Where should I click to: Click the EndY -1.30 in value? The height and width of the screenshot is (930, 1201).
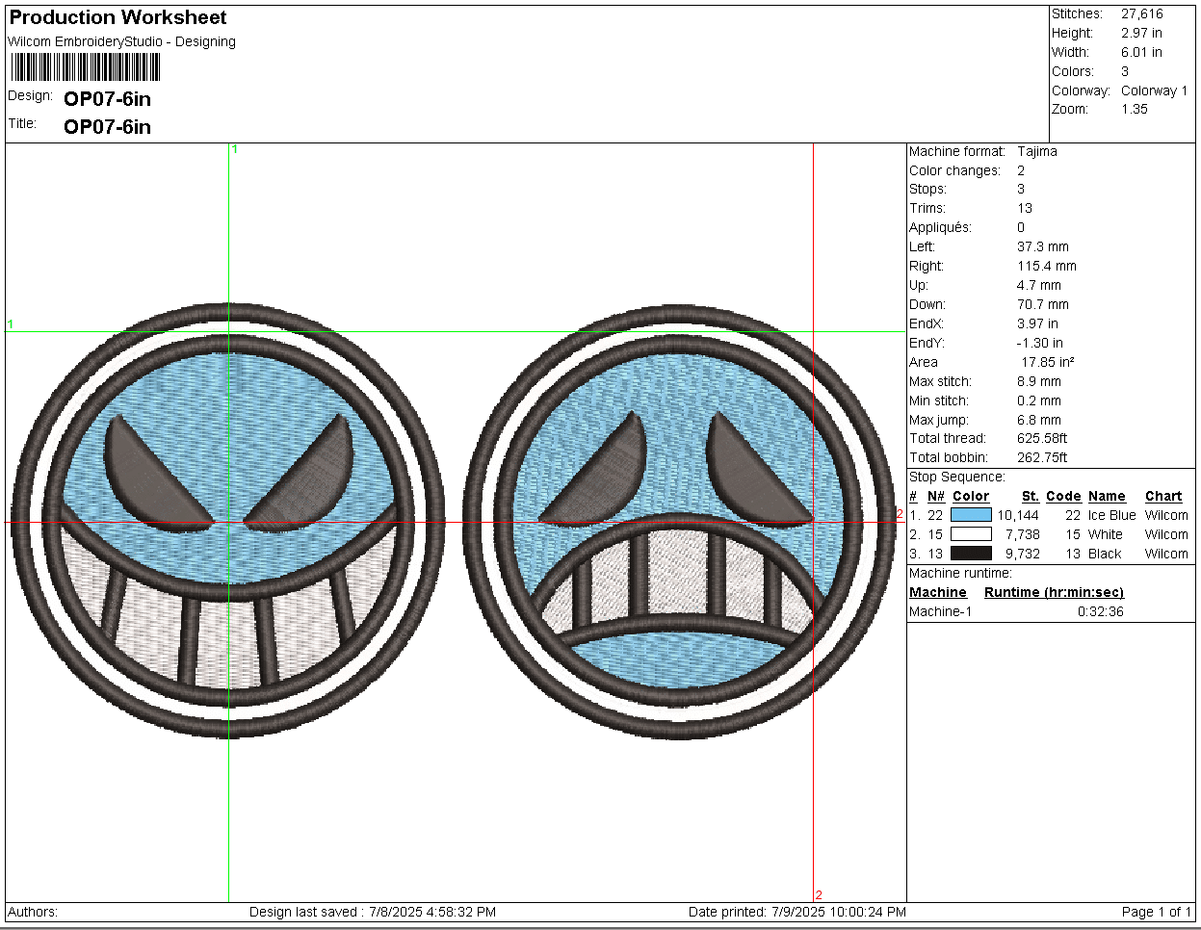pos(1040,343)
